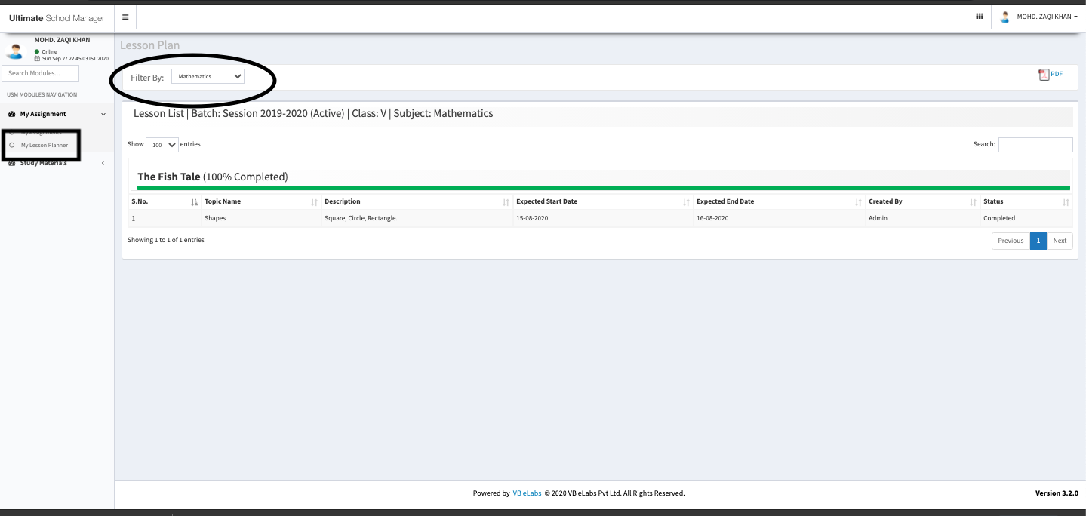This screenshot has width=1086, height=516.
Task: Click the Lesson Plan page heading
Action: [149, 45]
